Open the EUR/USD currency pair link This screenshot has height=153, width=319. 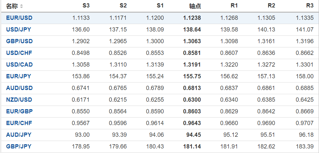click(19, 18)
